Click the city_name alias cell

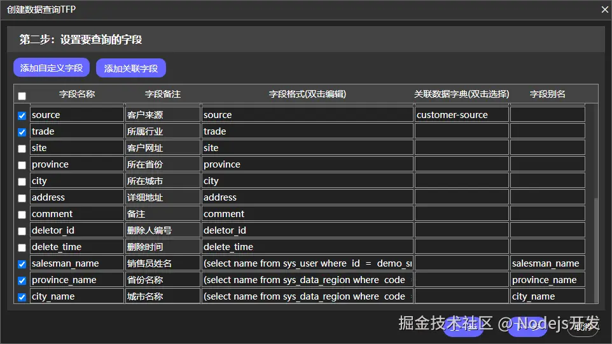548,296
